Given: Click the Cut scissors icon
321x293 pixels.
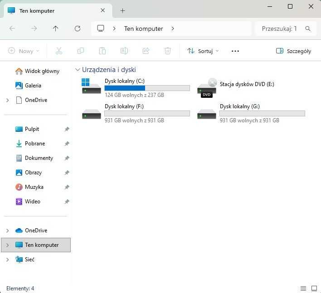Looking at the screenshot, I should pos(59,51).
